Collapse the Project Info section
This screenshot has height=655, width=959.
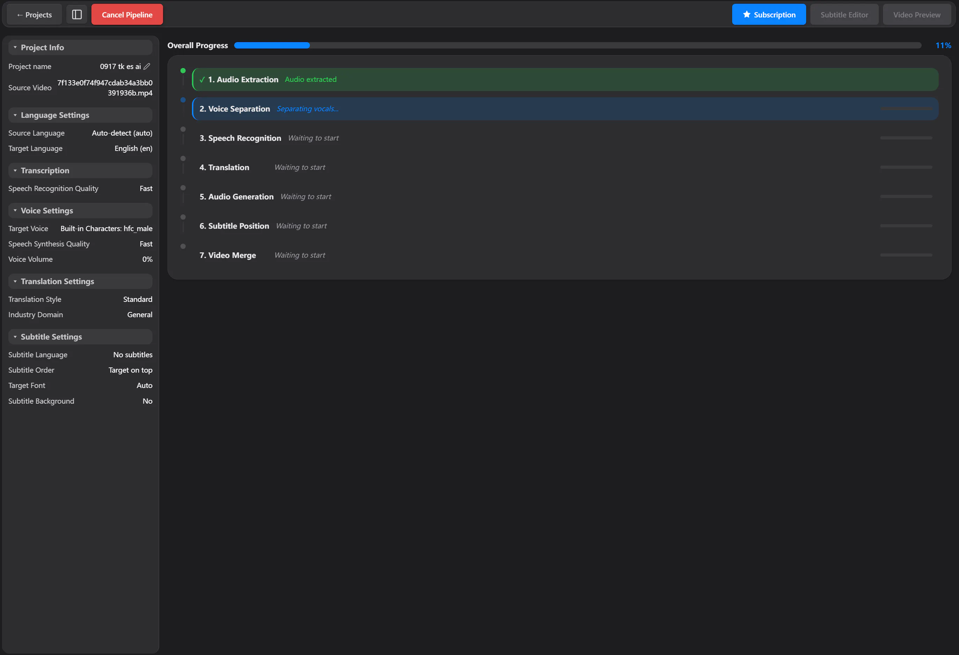point(80,47)
